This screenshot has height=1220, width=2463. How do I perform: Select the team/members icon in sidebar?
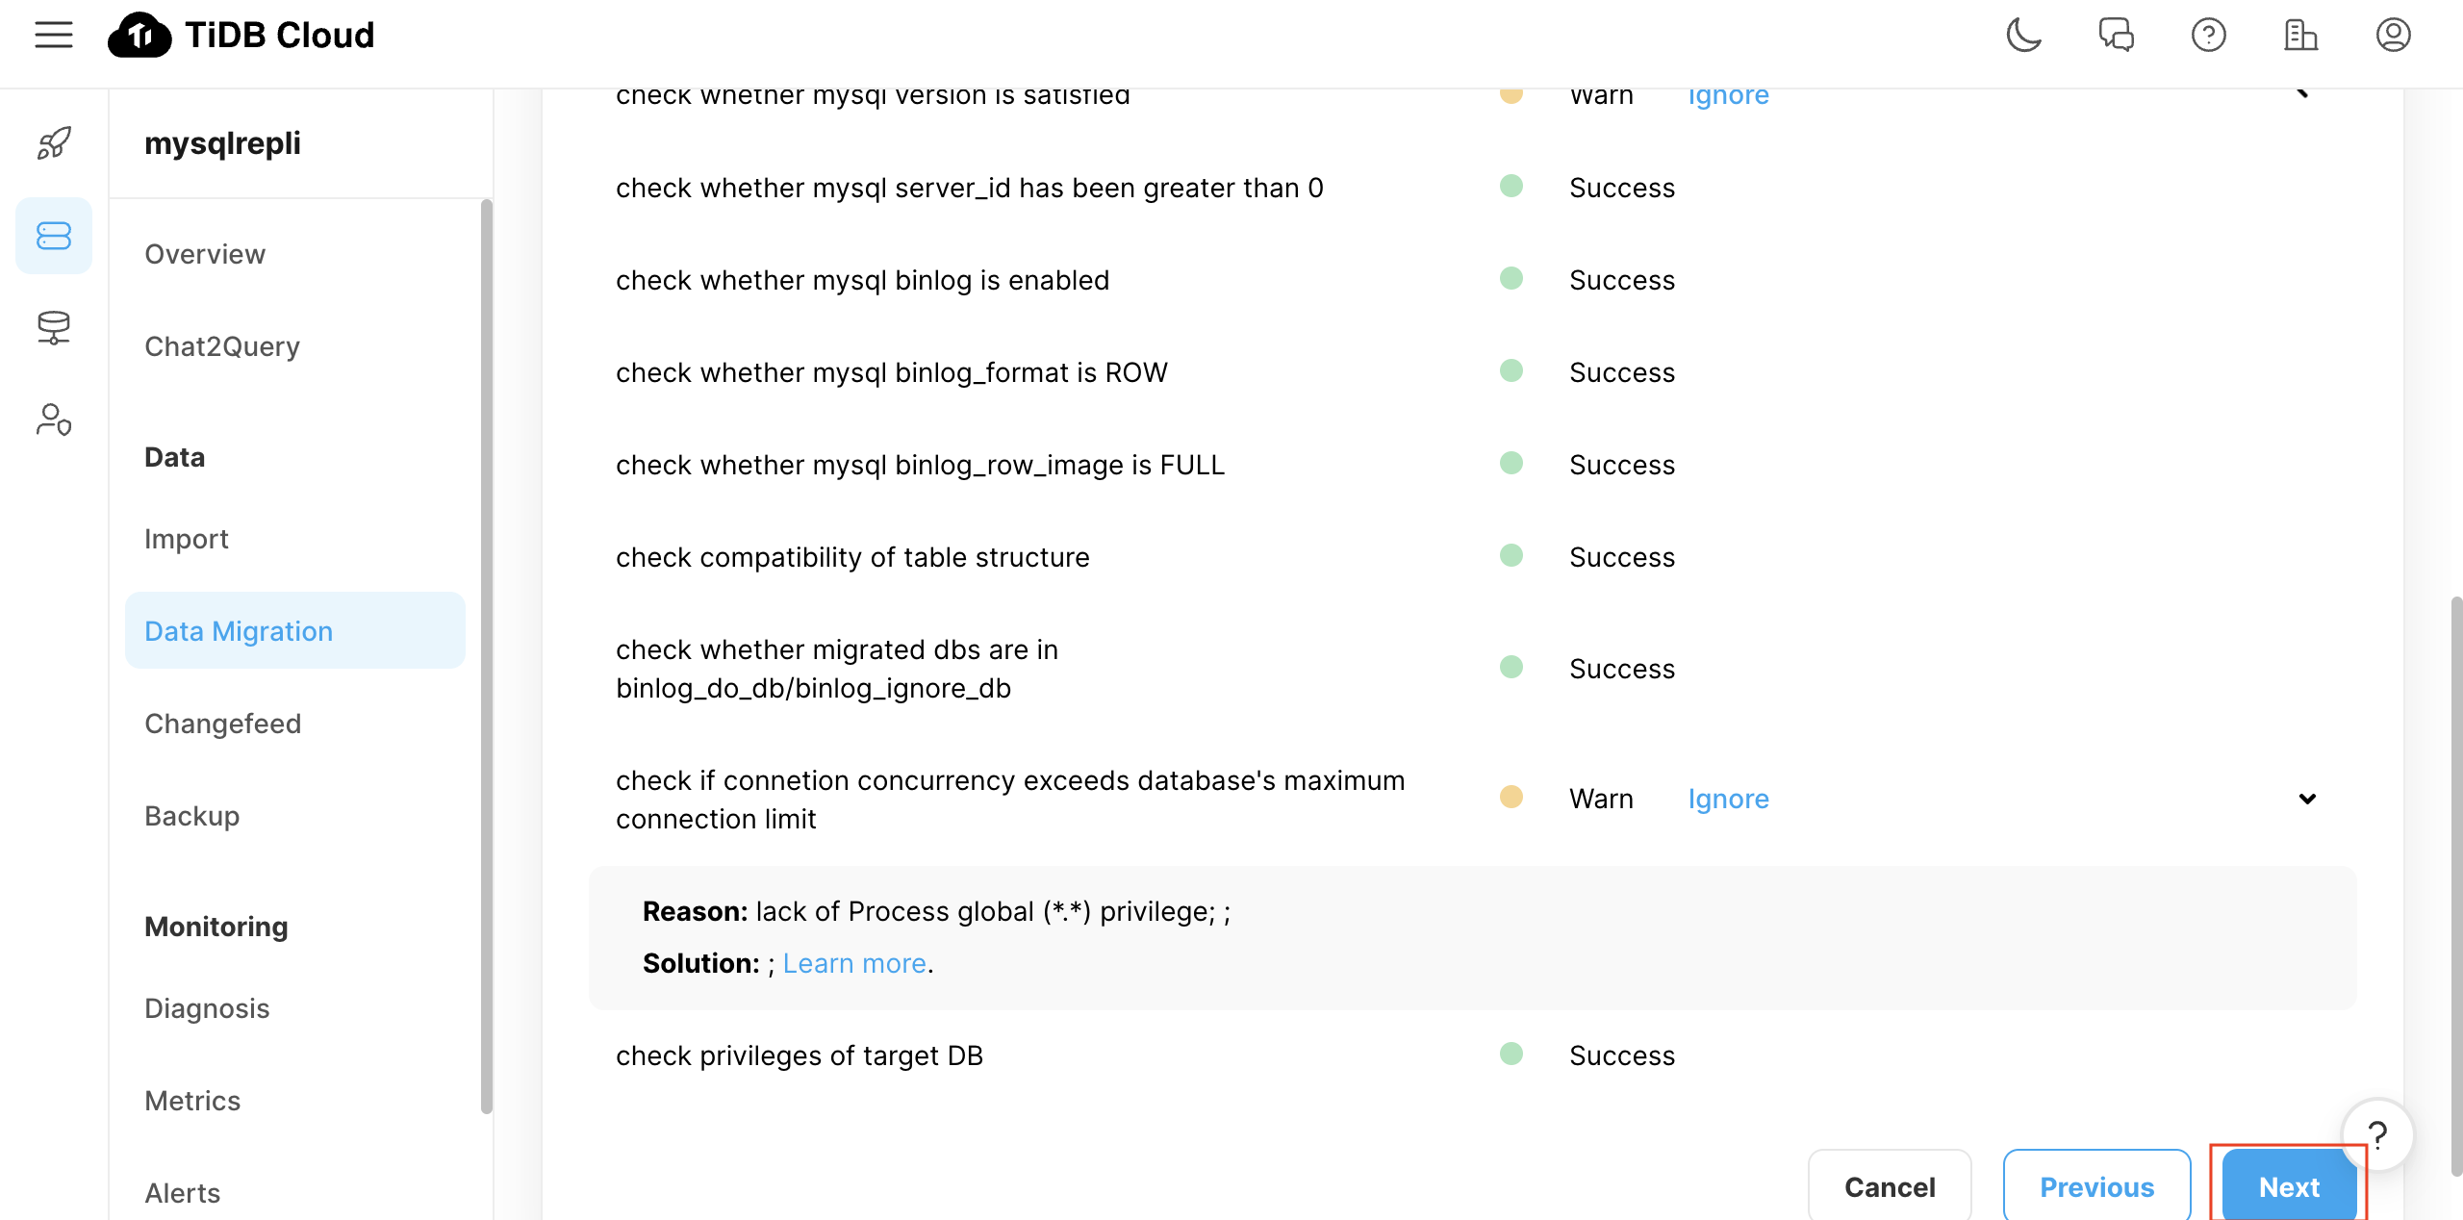[54, 420]
